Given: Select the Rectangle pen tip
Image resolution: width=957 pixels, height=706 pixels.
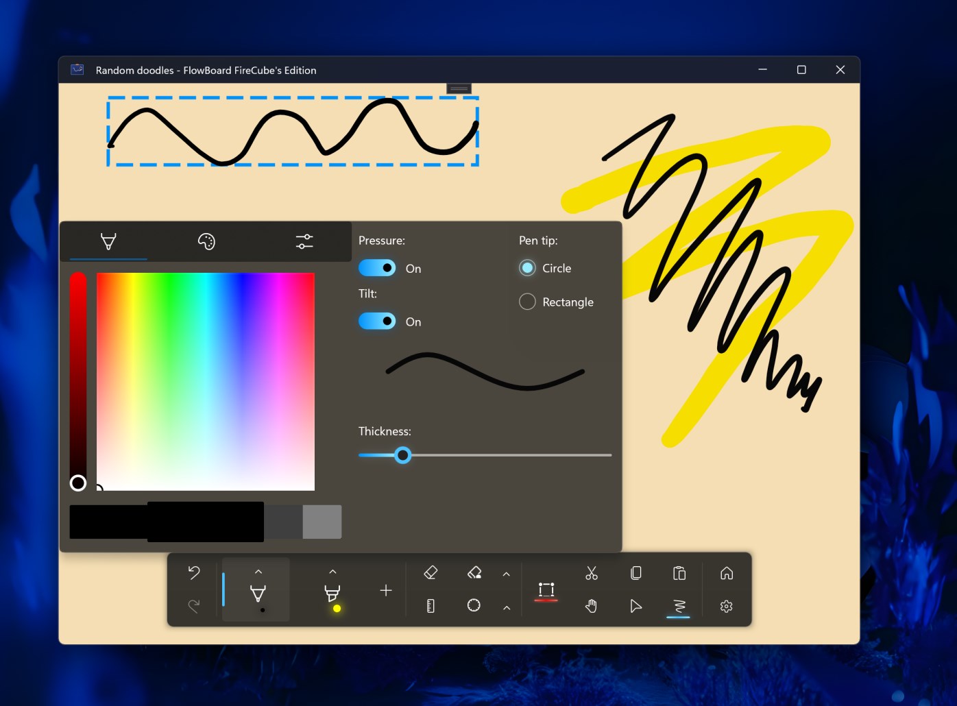Looking at the screenshot, I should click(x=527, y=302).
